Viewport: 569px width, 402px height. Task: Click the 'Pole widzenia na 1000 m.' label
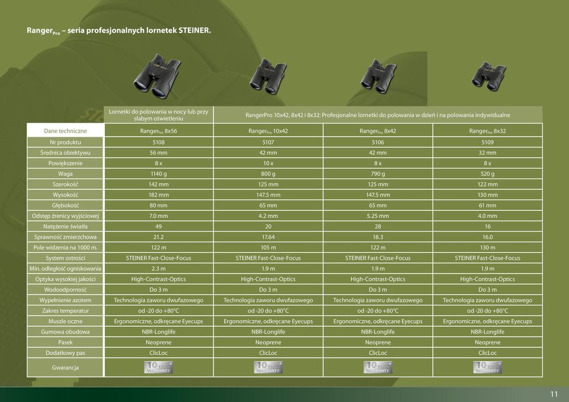(65, 247)
